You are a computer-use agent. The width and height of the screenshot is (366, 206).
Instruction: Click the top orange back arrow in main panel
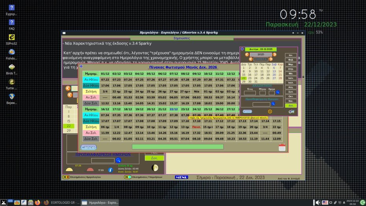tap(68, 88)
